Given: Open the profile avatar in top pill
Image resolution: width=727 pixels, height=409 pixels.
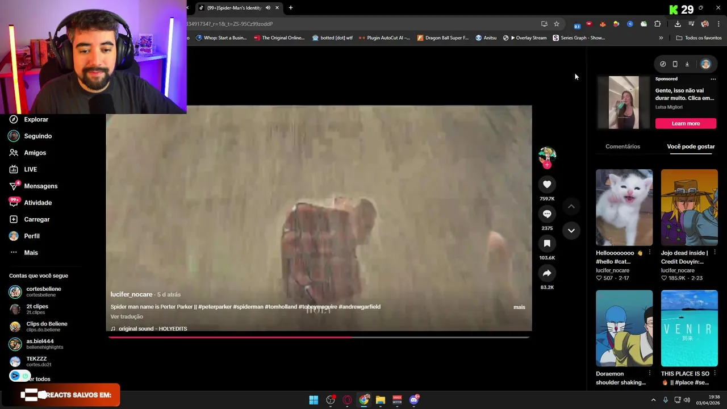Looking at the screenshot, I should click(x=705, y=64).
